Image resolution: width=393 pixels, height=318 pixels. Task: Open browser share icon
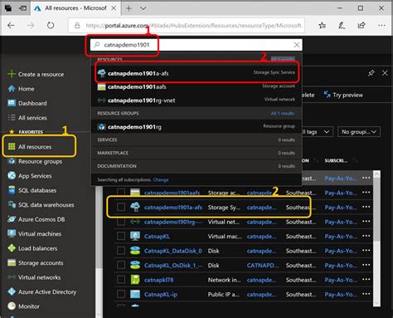361,26
